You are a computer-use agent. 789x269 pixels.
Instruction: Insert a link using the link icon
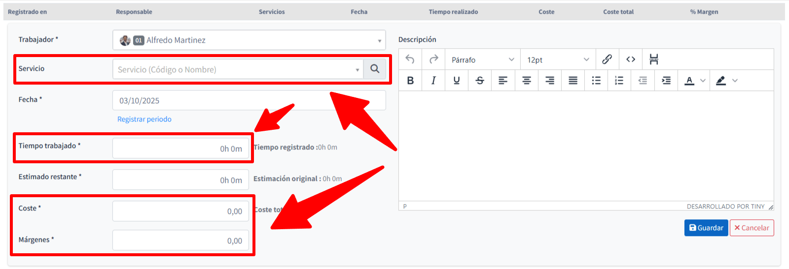coord(607,60)
